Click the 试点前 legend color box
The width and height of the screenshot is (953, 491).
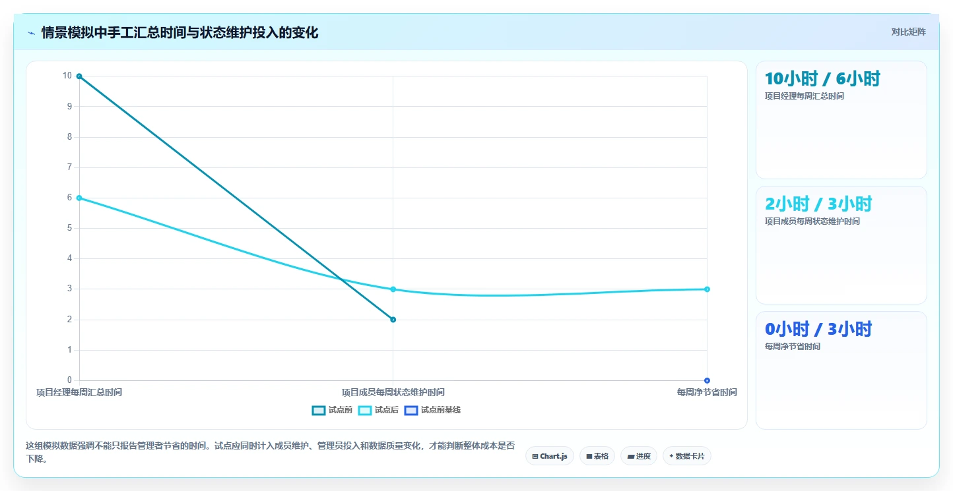(319, 410)
